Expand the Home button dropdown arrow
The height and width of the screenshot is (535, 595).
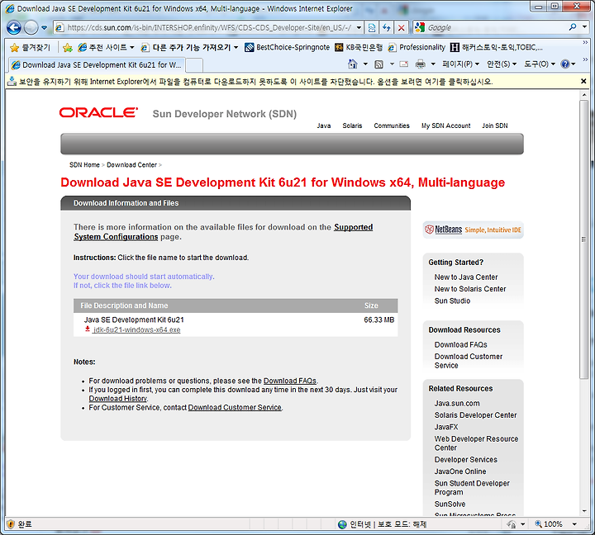click(365, 64)
